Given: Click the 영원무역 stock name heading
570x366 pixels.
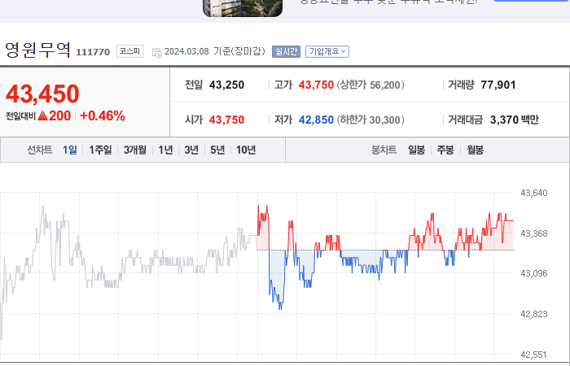Looking at the screenshot, I should 37,50.
